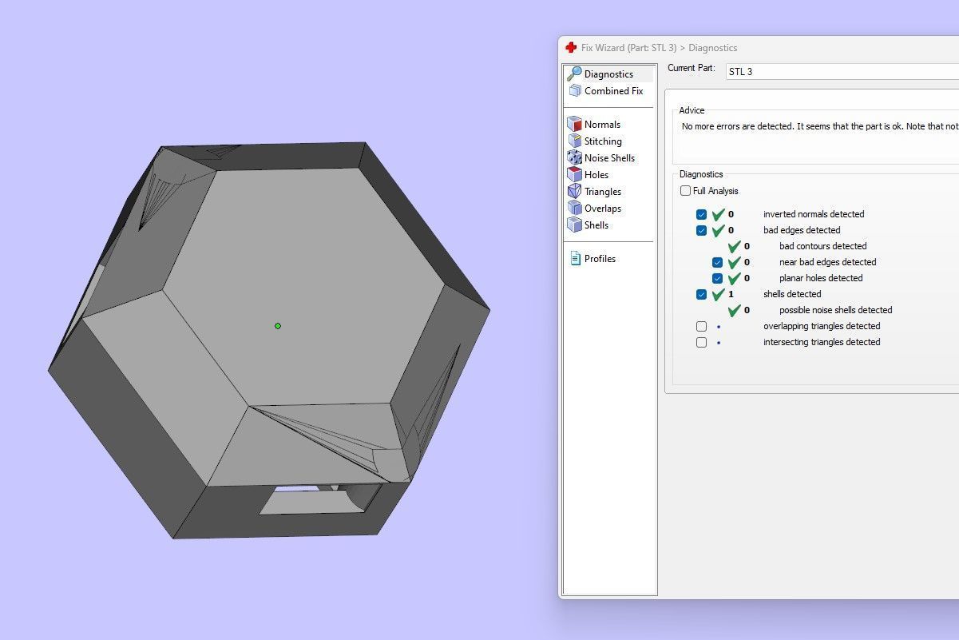The image size is (959, 640).
Task: Open the Profiles document icon
Action: point(575,258)
